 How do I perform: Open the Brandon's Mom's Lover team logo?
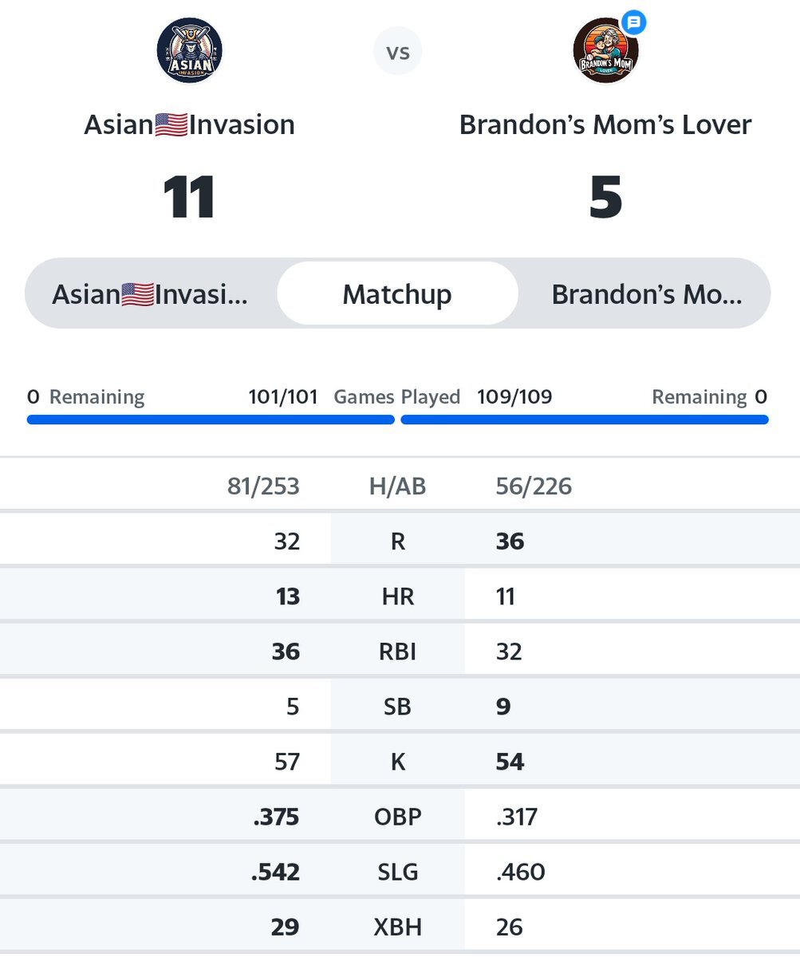(605, 51)
